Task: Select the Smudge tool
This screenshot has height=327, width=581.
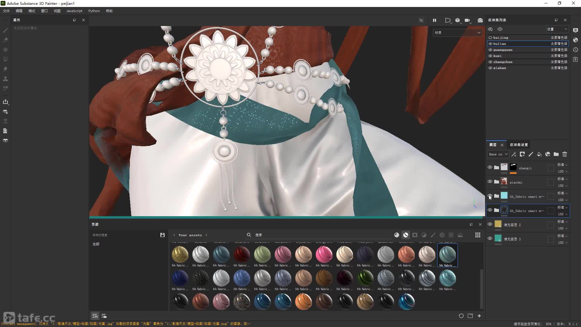Action: (x=5, y=69)
